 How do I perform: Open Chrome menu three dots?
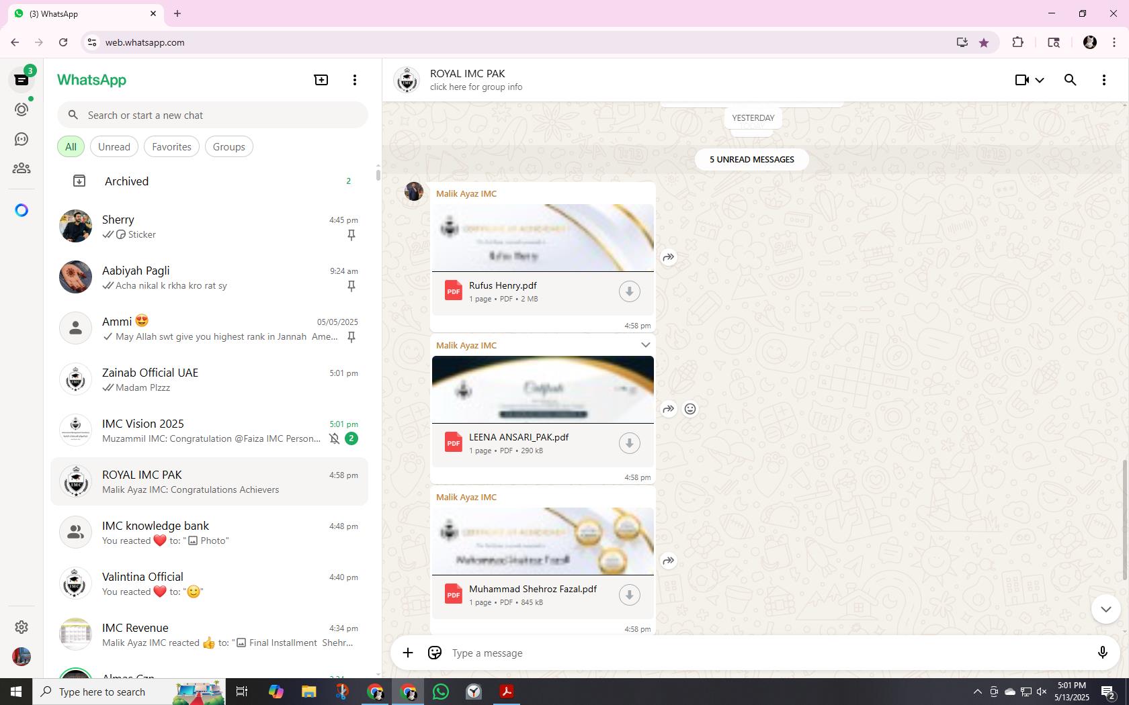1114,42
